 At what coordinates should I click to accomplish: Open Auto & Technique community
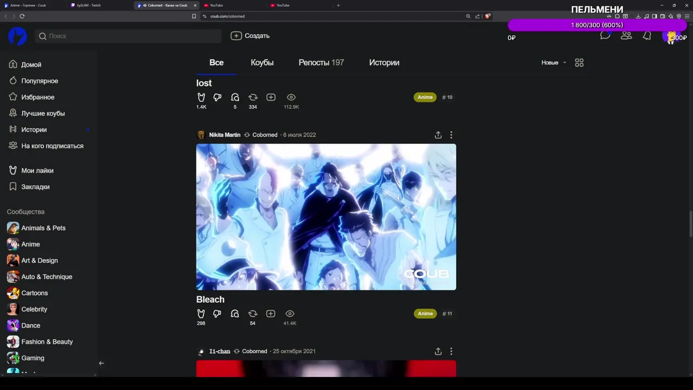(40, 277)
